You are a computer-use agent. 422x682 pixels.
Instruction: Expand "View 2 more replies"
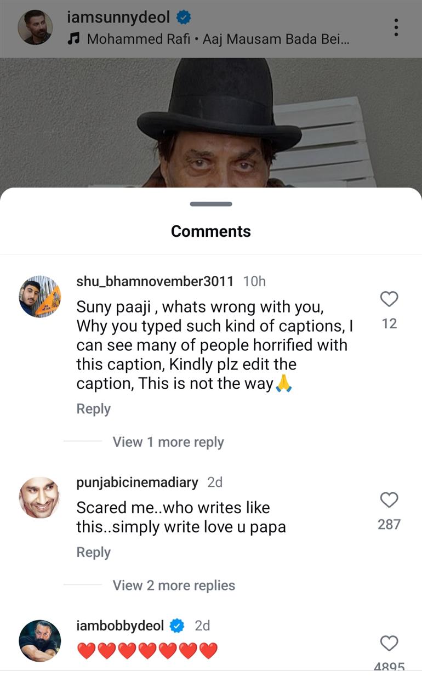tap(174, 585)
